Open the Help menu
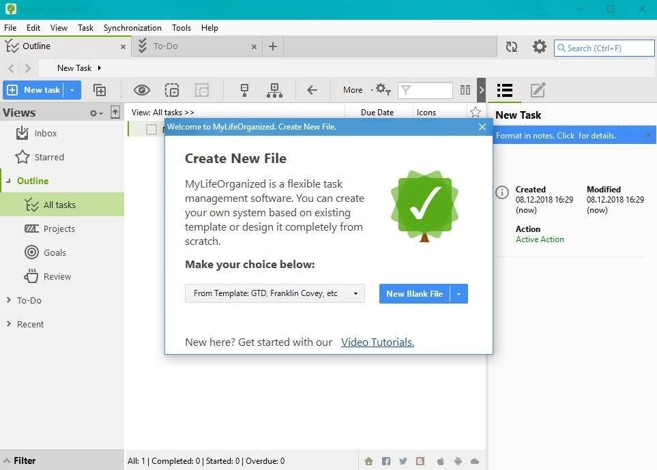The image size is (657, 470). click(x=209, y=28)
